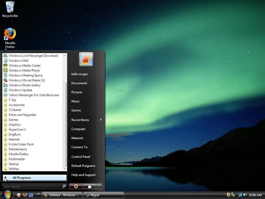
Task: Expand the Mozilla Firefox program folder
Action: pyautogui.click(x=16, y=154)
